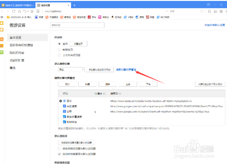Expand the dropdown arrow beside the undo icon
This screenshot has height=164, width=227.
[28, 11]
